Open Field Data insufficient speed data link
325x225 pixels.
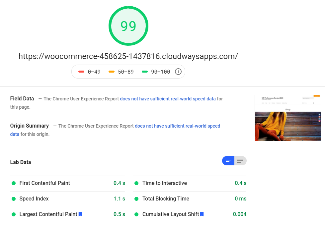point(168,99)
